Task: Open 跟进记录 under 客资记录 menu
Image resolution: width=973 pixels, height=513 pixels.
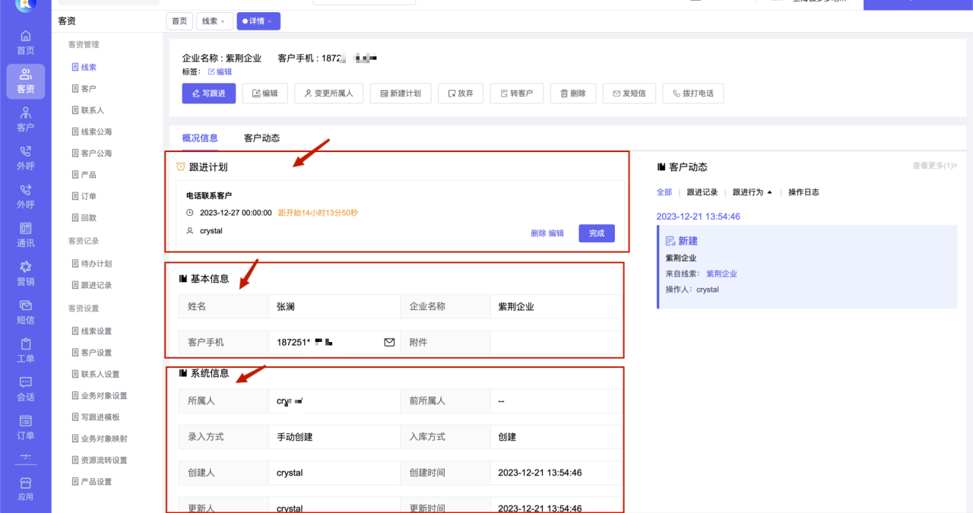Action: (x=91, y=285)
